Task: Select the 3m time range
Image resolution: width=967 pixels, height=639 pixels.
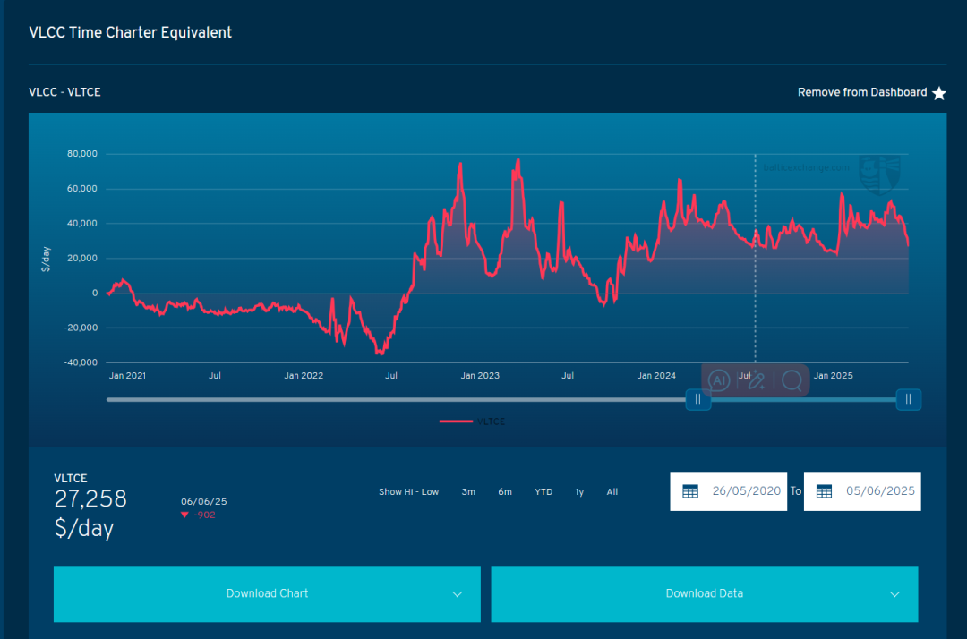Action: (x=468, y=492)
